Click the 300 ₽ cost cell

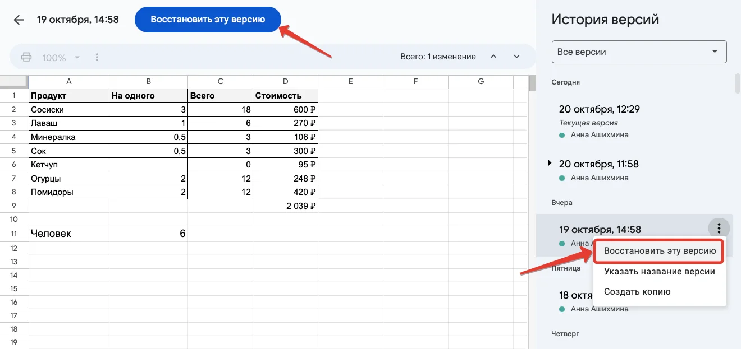pyautogui.click(x=285, y=151)
